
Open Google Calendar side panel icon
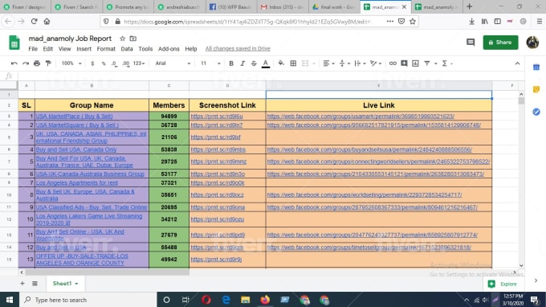(536, 68)
